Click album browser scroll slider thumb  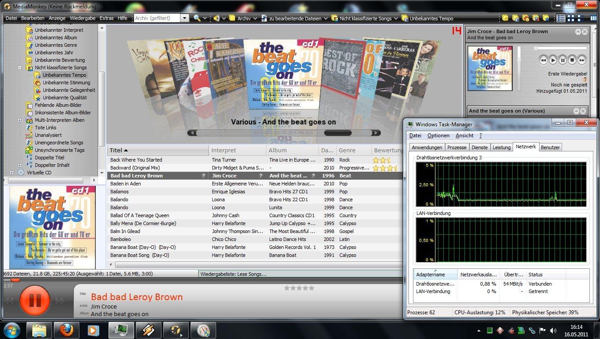(x=338, y=133)
